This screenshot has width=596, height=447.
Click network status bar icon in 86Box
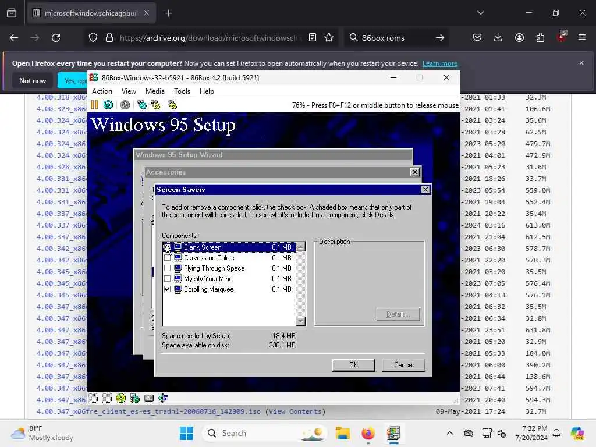(x=135, y=398)
